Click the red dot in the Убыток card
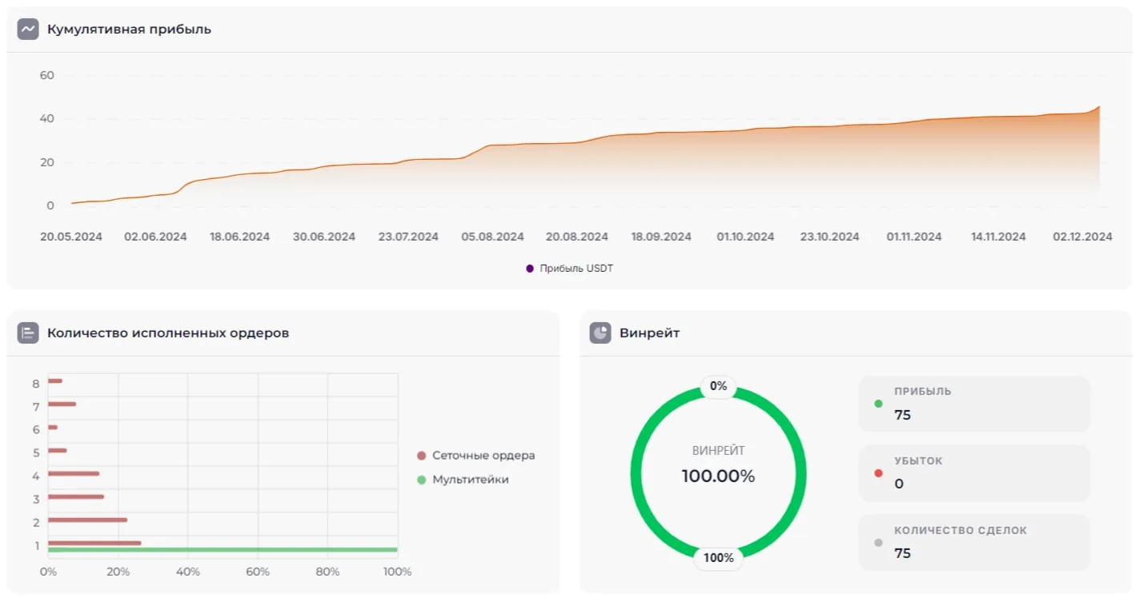This screenshot has height=602, width=1139. point(878,473)
